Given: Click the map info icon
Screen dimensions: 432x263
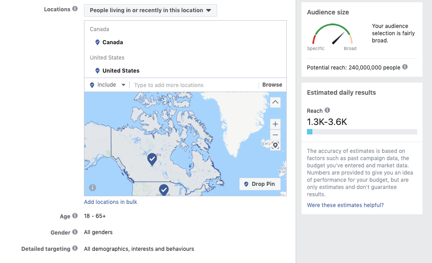Looking at the screenshot, I should 93,188.
